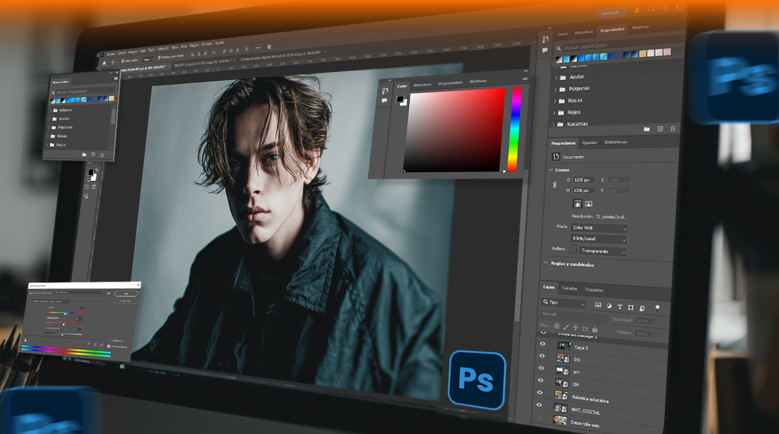Click the link width and height icon

pyautogui.click(x=555, y=185)
